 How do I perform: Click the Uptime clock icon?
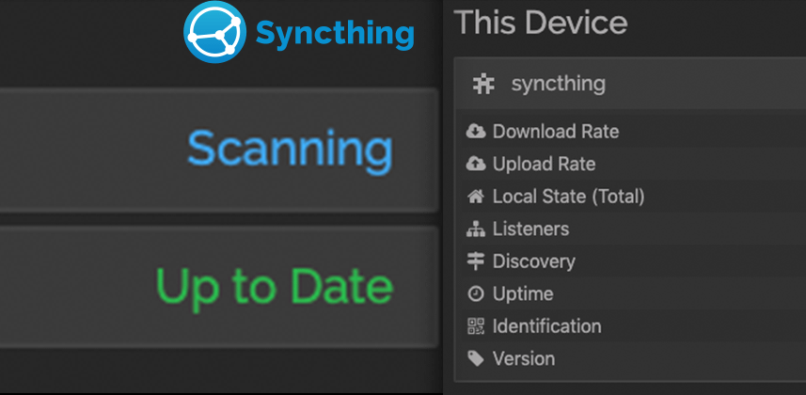click(476, 293)
